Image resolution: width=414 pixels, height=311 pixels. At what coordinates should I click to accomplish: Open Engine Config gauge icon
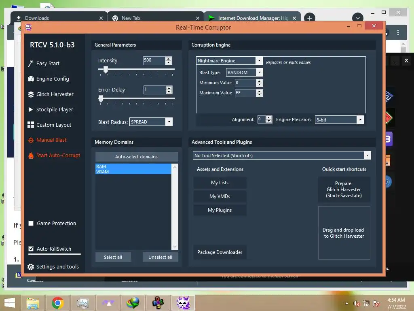tap(31, 79)
